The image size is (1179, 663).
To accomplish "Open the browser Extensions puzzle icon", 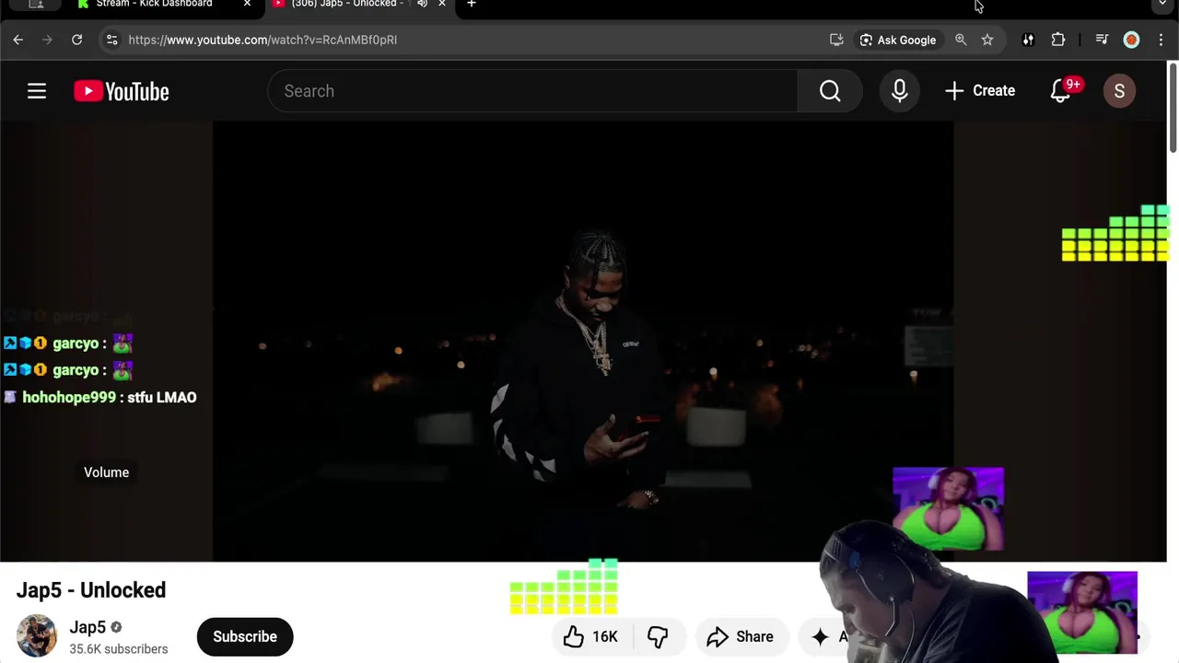I will (1058, 40).
